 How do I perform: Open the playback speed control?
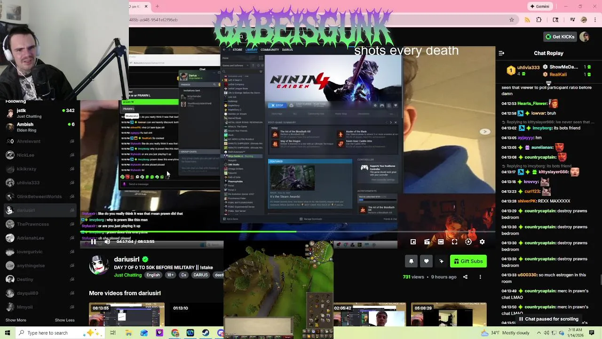[468, 242]
